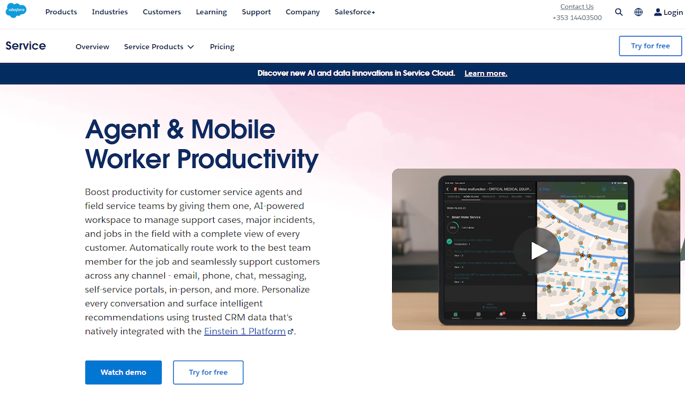
Task: Open the search magnifier icon
Action: click(618, 12)
